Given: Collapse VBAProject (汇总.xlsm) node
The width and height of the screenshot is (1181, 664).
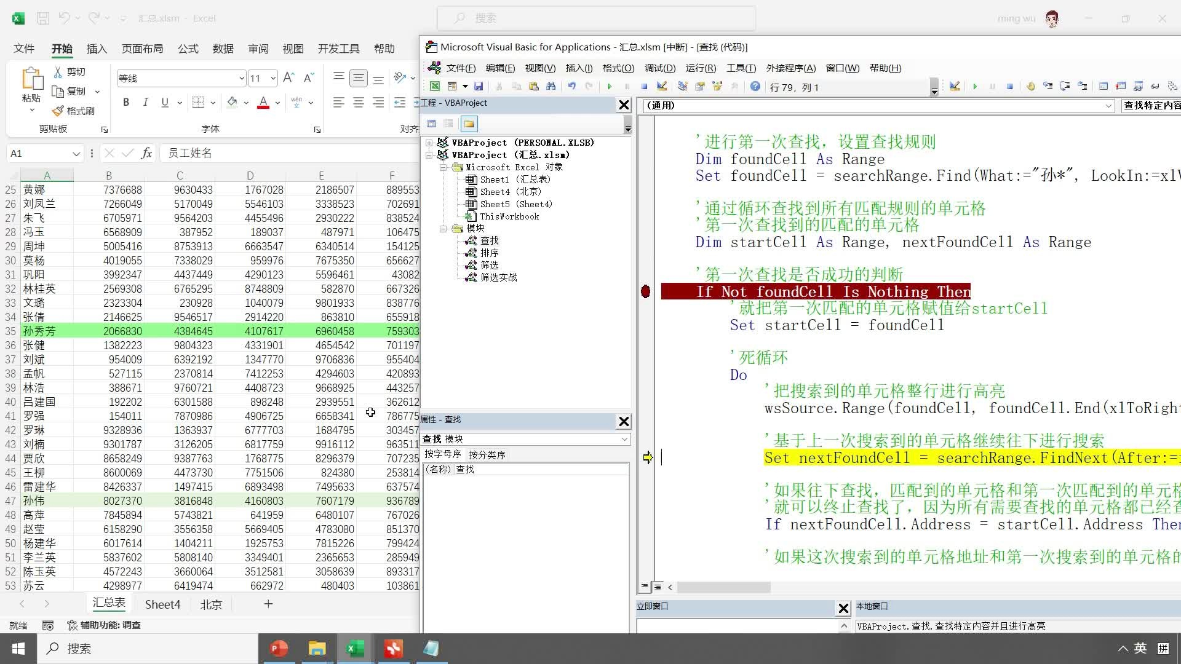Looking at the screenshot, I should [x=429, y=155].
